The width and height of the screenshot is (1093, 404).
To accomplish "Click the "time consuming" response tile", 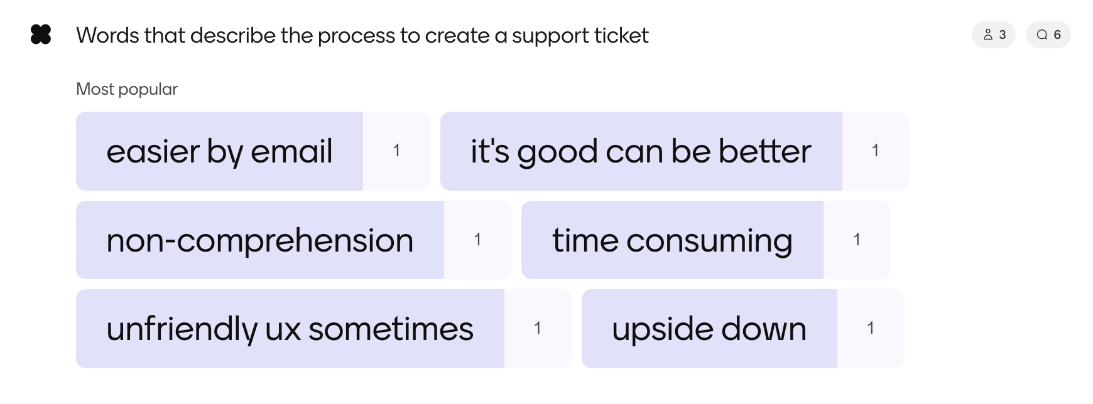I will tap(672, 240).
